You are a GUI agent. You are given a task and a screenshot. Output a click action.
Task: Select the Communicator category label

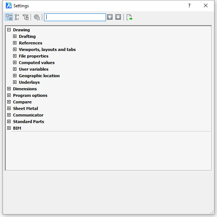click(x=28, y=115)
